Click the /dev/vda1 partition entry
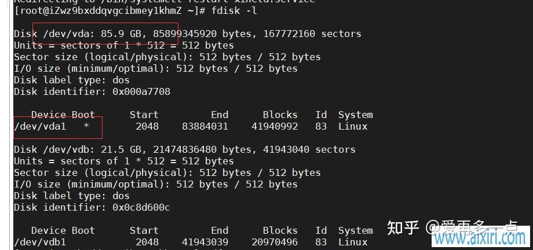 click(x=40, y=127)
